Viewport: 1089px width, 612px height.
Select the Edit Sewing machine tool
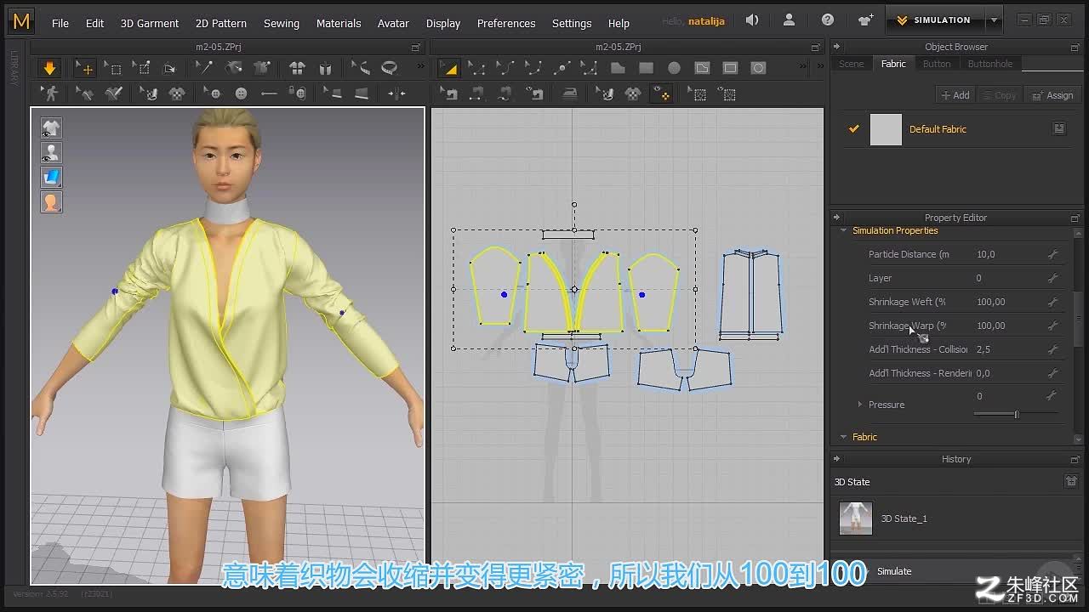point(449,93)
